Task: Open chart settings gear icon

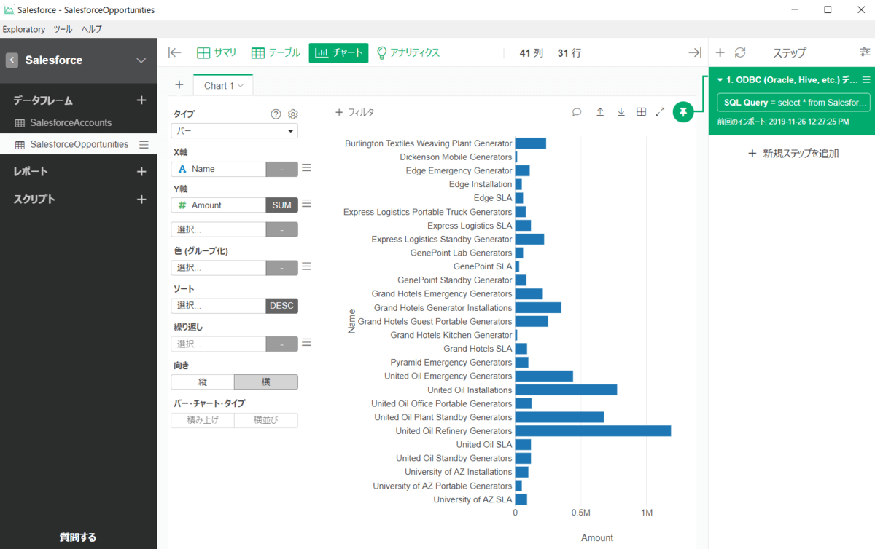Action: point(293,114)
